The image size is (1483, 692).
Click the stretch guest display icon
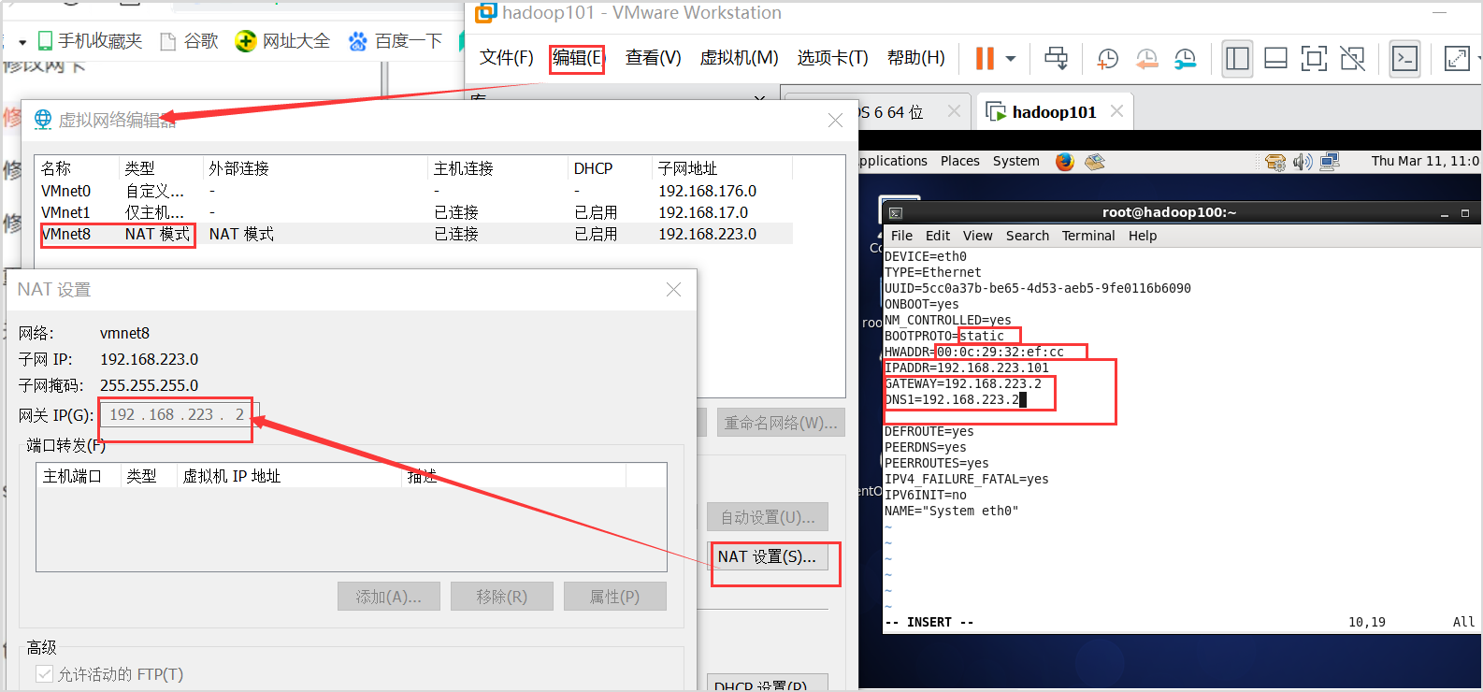pyautogui.click(x=1457, y=58)
